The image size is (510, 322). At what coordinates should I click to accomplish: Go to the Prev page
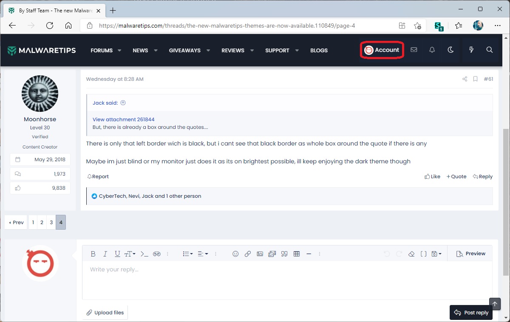click(17, 222)
